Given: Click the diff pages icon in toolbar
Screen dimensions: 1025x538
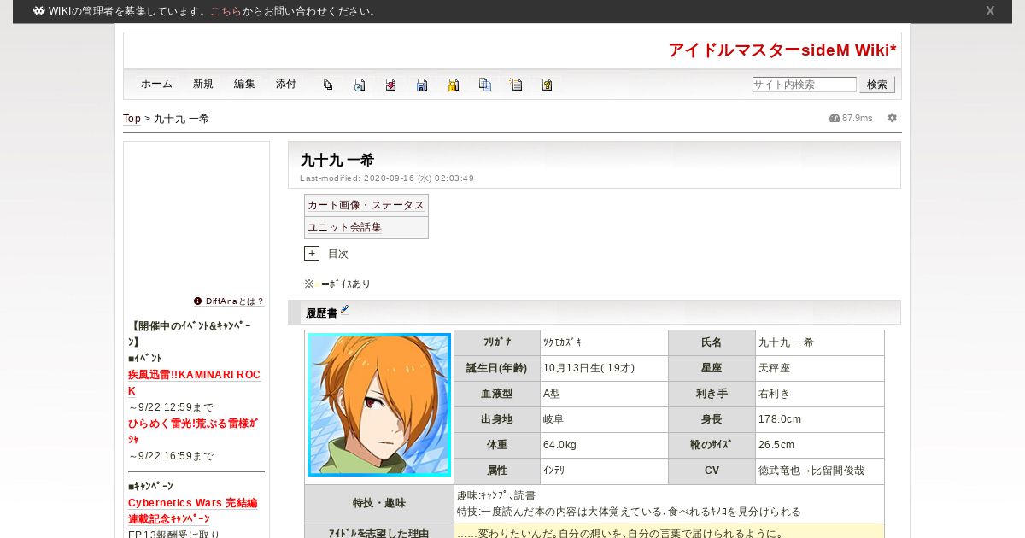Looking at the screenshot, I should coord(328,85).
